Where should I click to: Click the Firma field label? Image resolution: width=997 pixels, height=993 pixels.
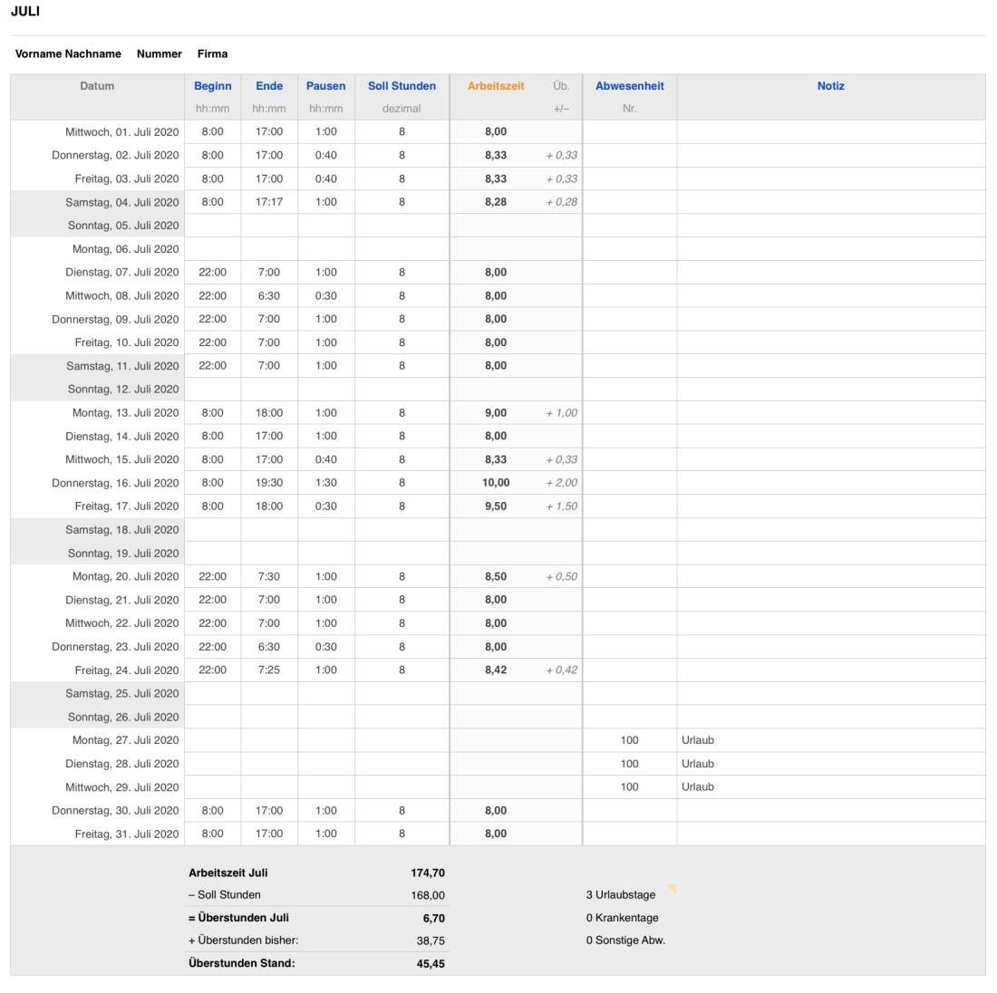(x=212, y=54)
